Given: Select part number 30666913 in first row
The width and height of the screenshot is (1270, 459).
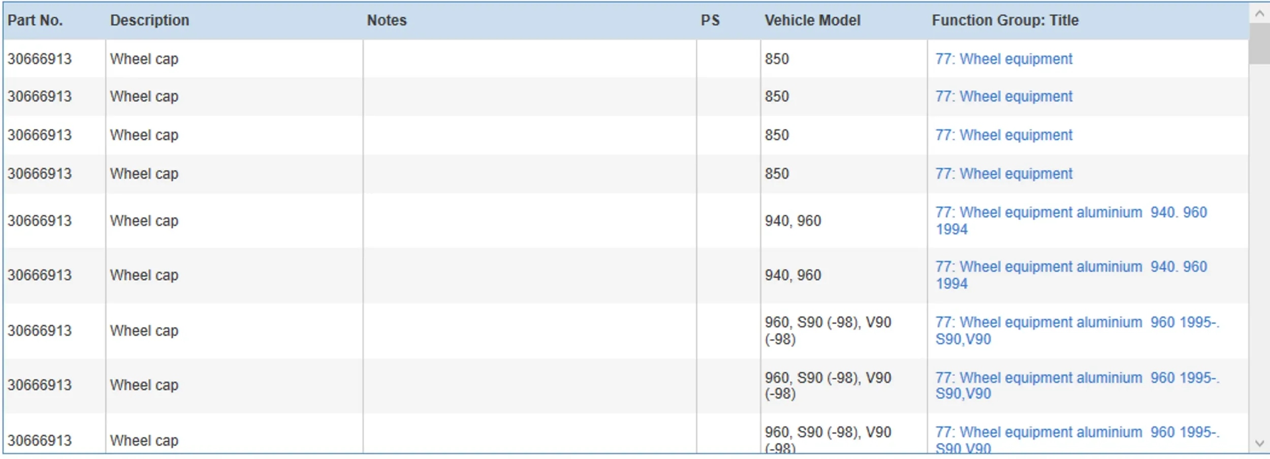Looking at the screenshot, I should point(40,59).
